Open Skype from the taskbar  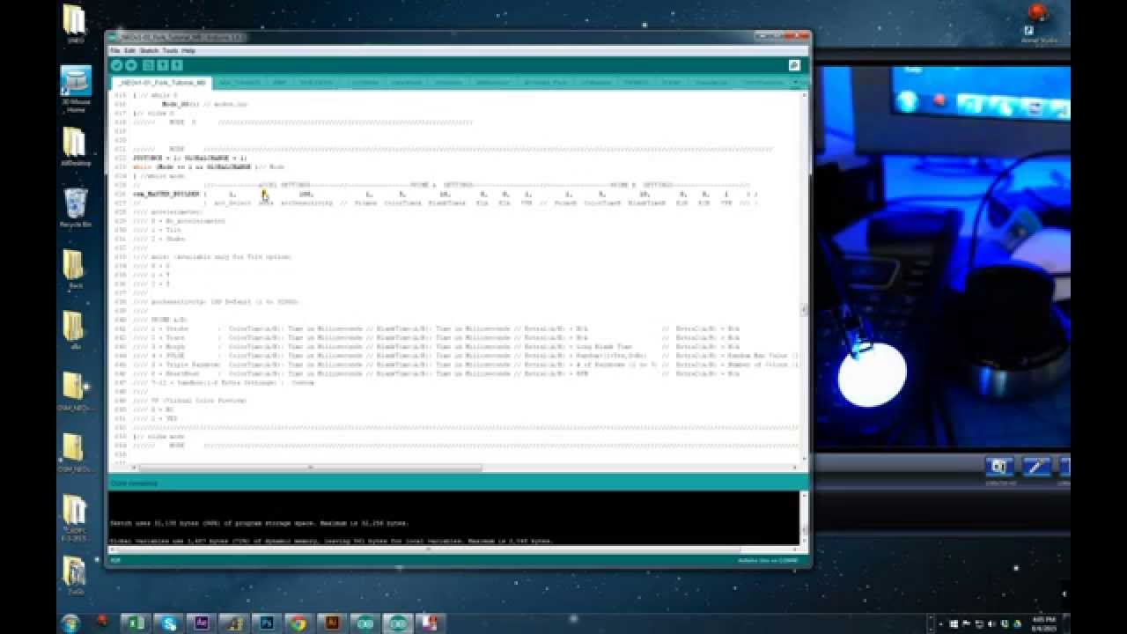click(168, 623)
